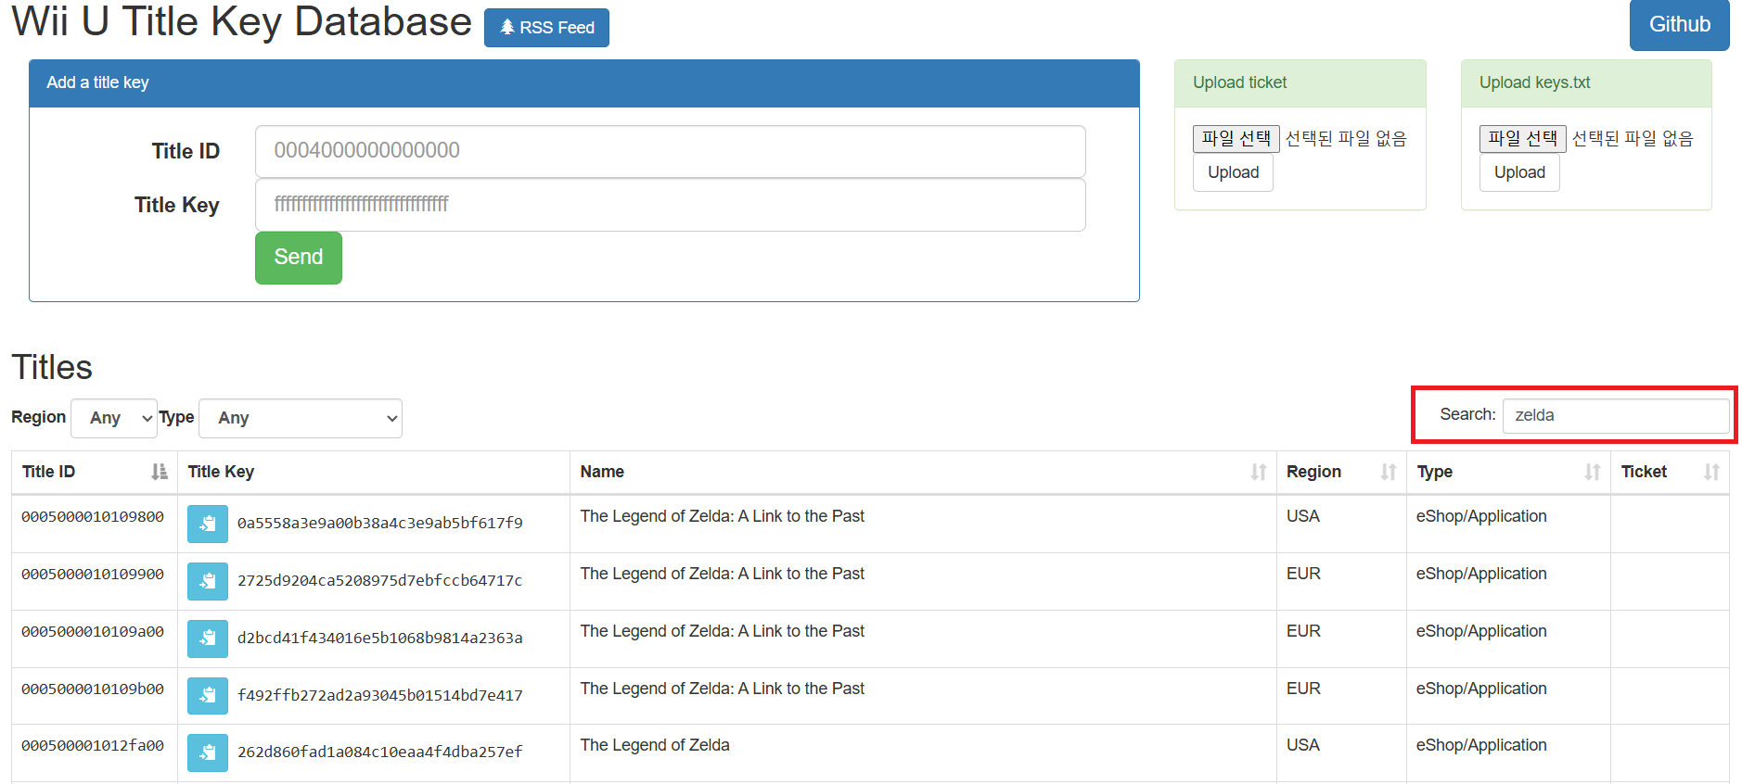The image size is (1742, 784).
Task: Select Title ID 000500001012fa00 text
Action: tap(93, 746)
